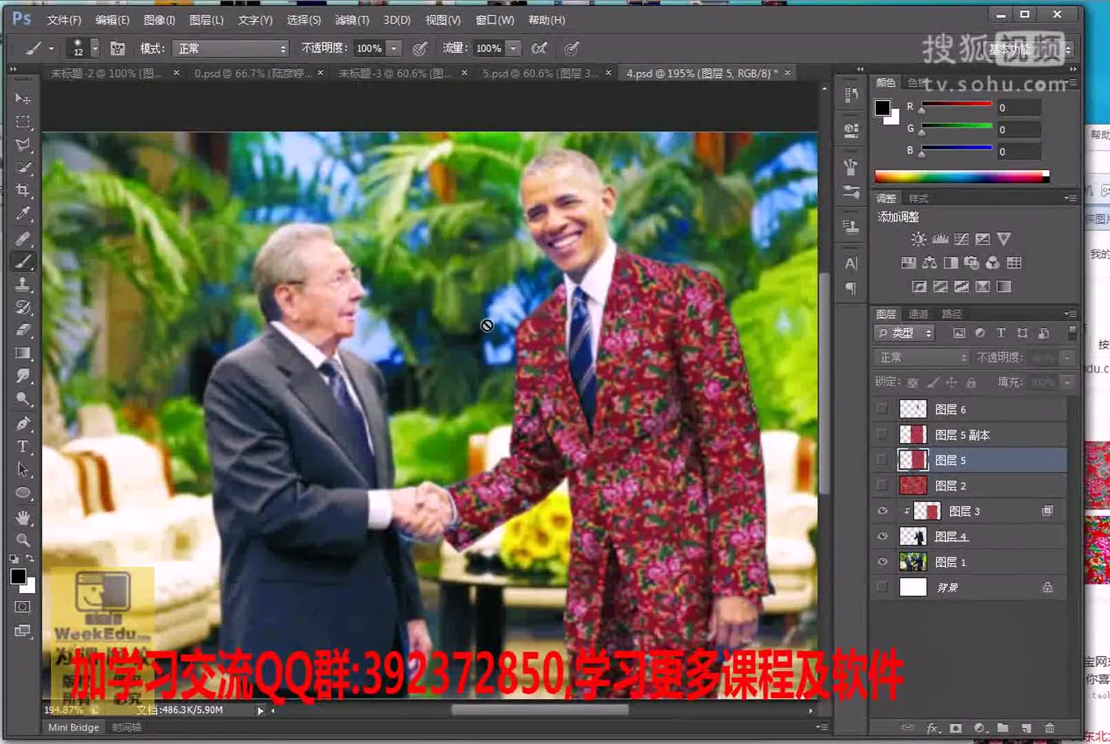Open the 不透明度 100% dropdown arrow
This screenshot has height=744, width=1110.
(394, 48)
